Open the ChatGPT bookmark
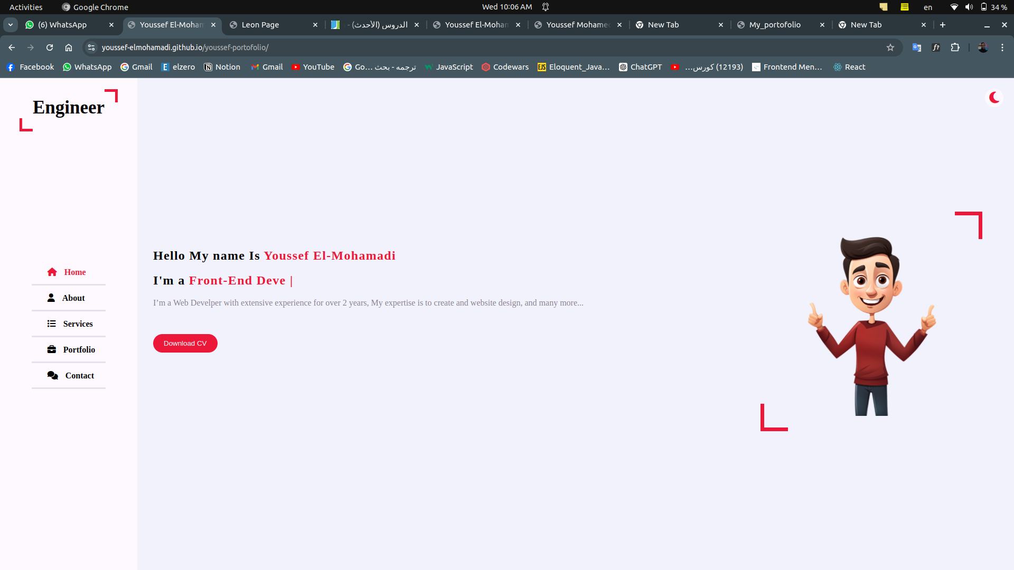The width and height of the screenshot is (1014, 570). click(641, 67)
